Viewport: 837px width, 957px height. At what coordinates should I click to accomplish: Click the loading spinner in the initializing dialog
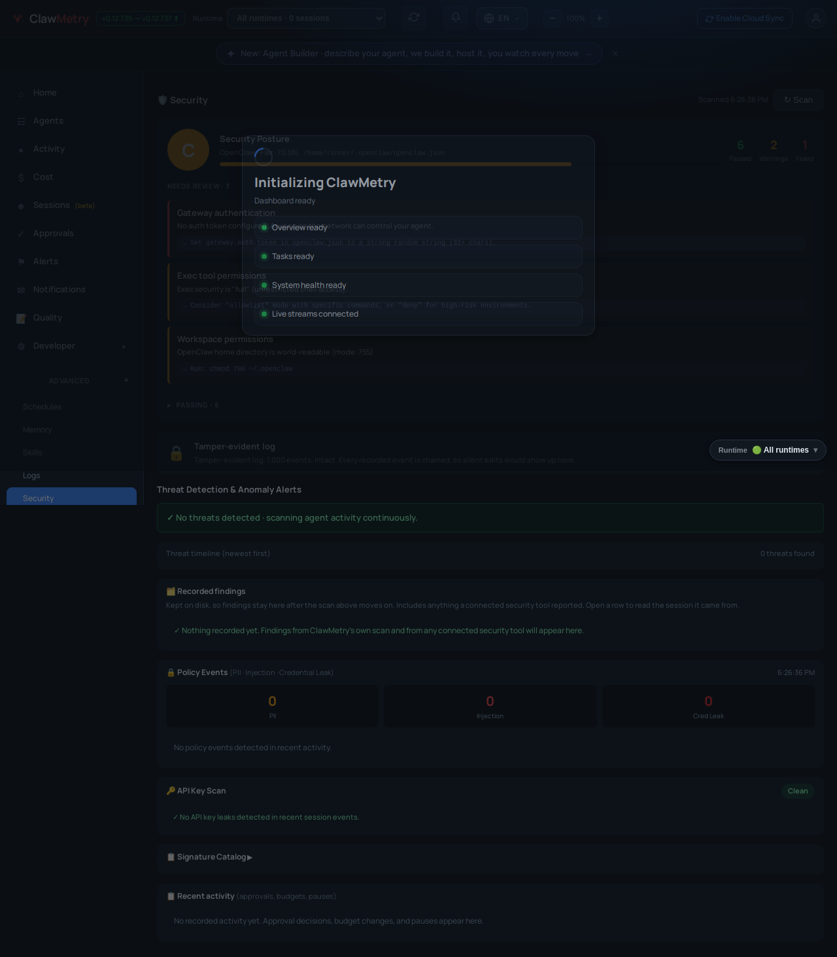pos(264,157)
